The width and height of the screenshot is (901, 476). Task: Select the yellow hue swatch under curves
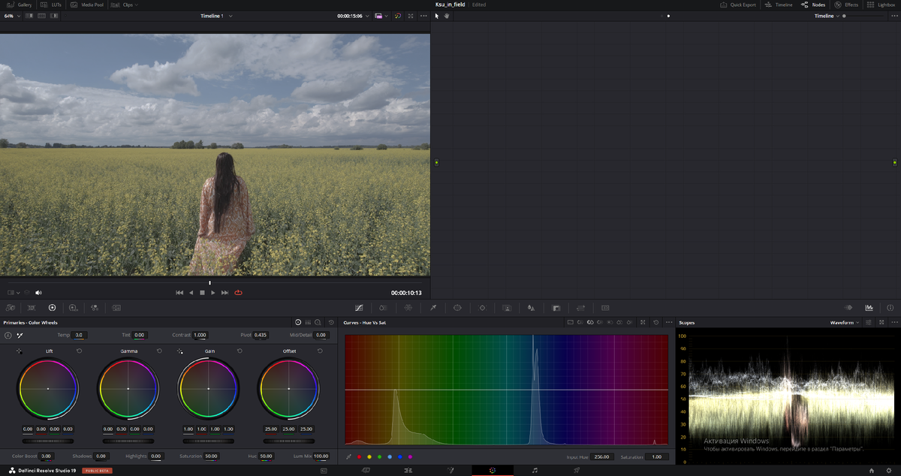click(x=369, y=456)
